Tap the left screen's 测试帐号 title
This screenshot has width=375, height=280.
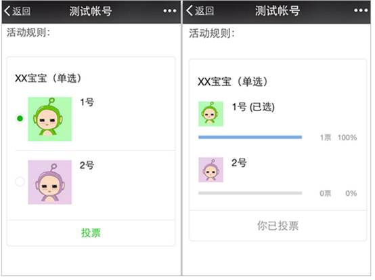[x=91, y=11]
